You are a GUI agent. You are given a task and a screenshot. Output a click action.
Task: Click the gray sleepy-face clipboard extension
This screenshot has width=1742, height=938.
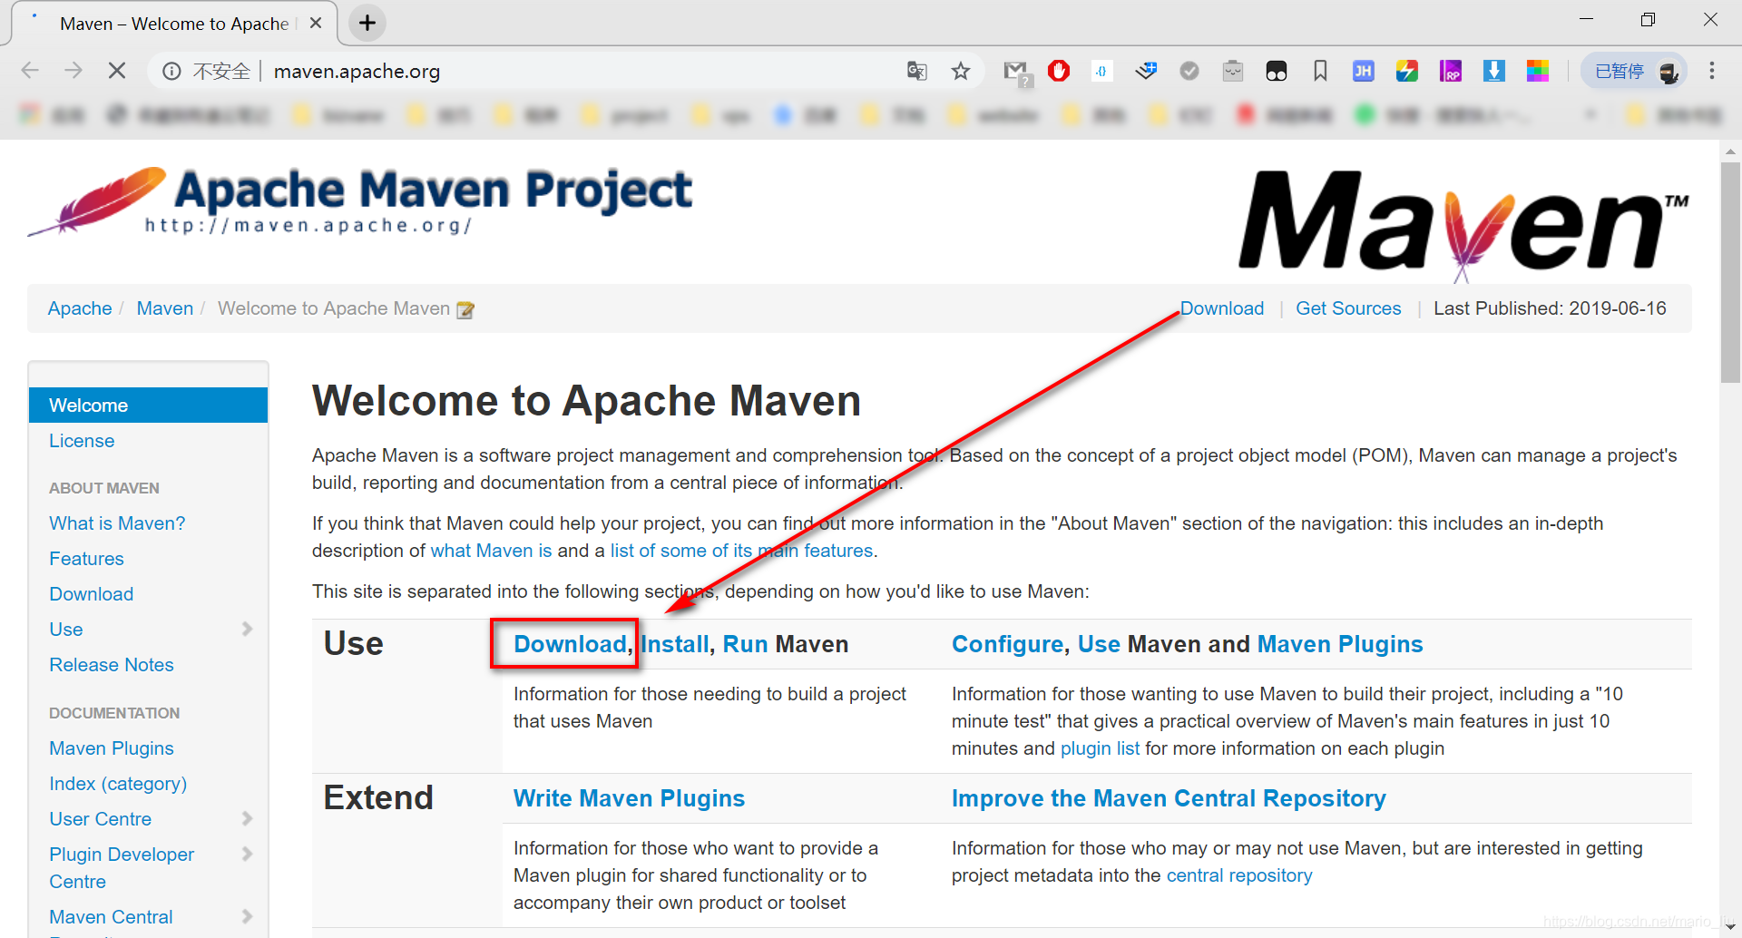pyautogui.click(x=1233, y=71)
